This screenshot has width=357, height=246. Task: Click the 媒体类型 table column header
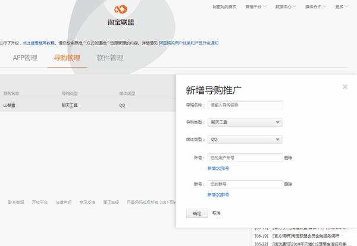[x=127, y=93]
